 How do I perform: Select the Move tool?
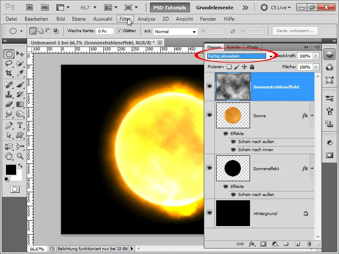20,54
